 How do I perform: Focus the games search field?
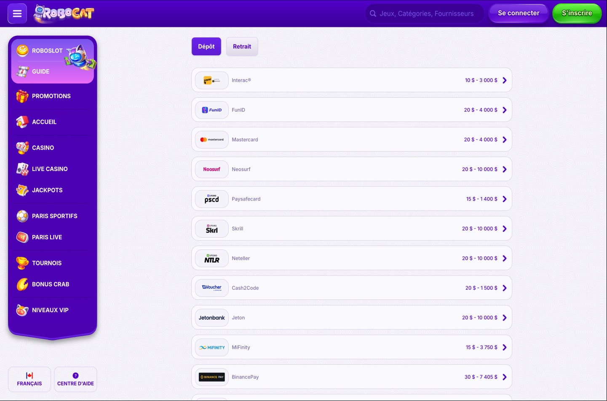point(425,13)
